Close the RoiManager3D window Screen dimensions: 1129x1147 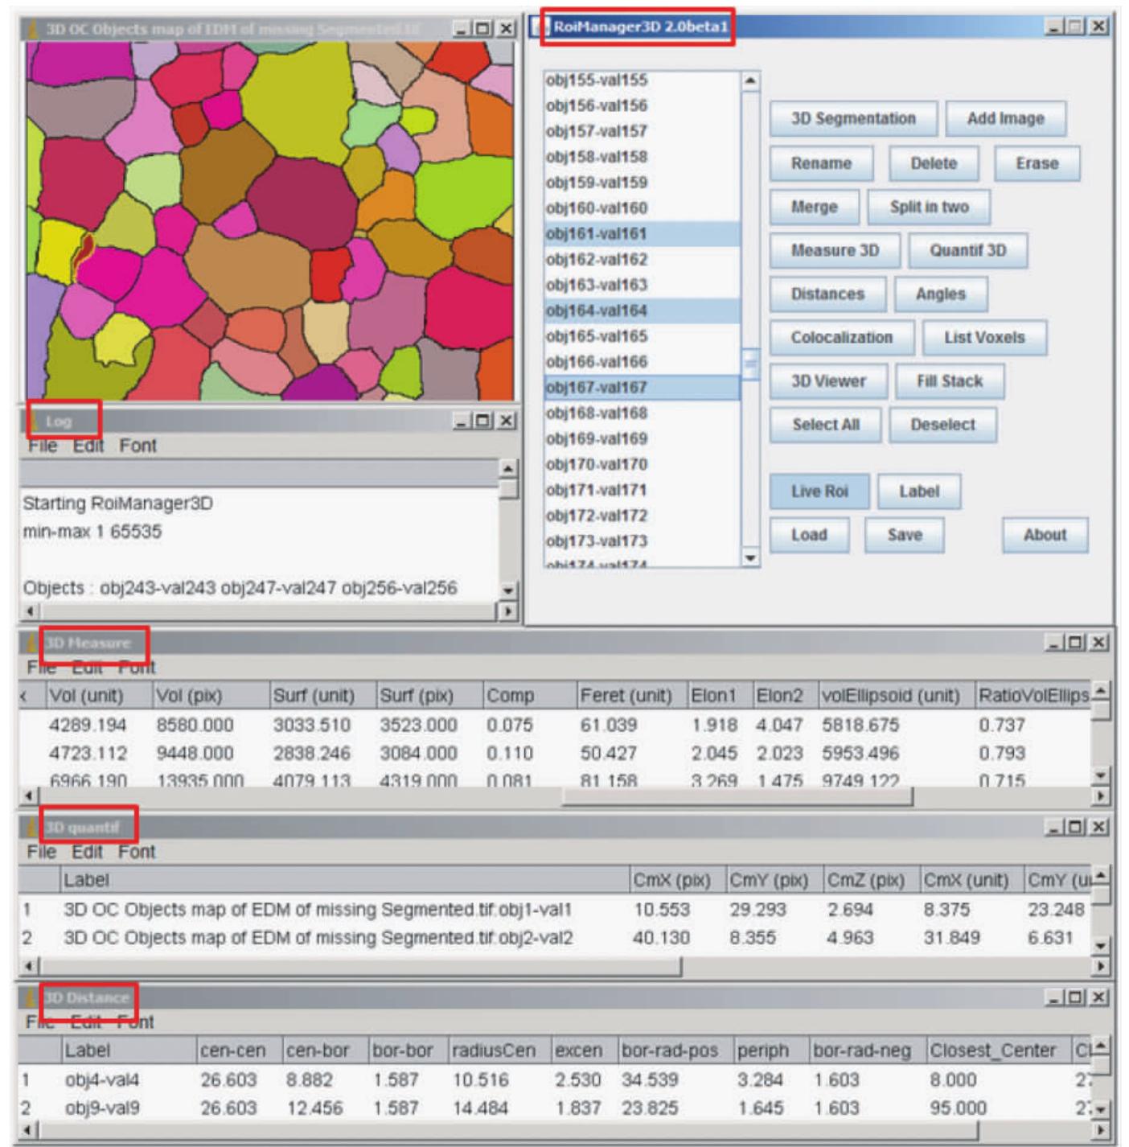1098,27
